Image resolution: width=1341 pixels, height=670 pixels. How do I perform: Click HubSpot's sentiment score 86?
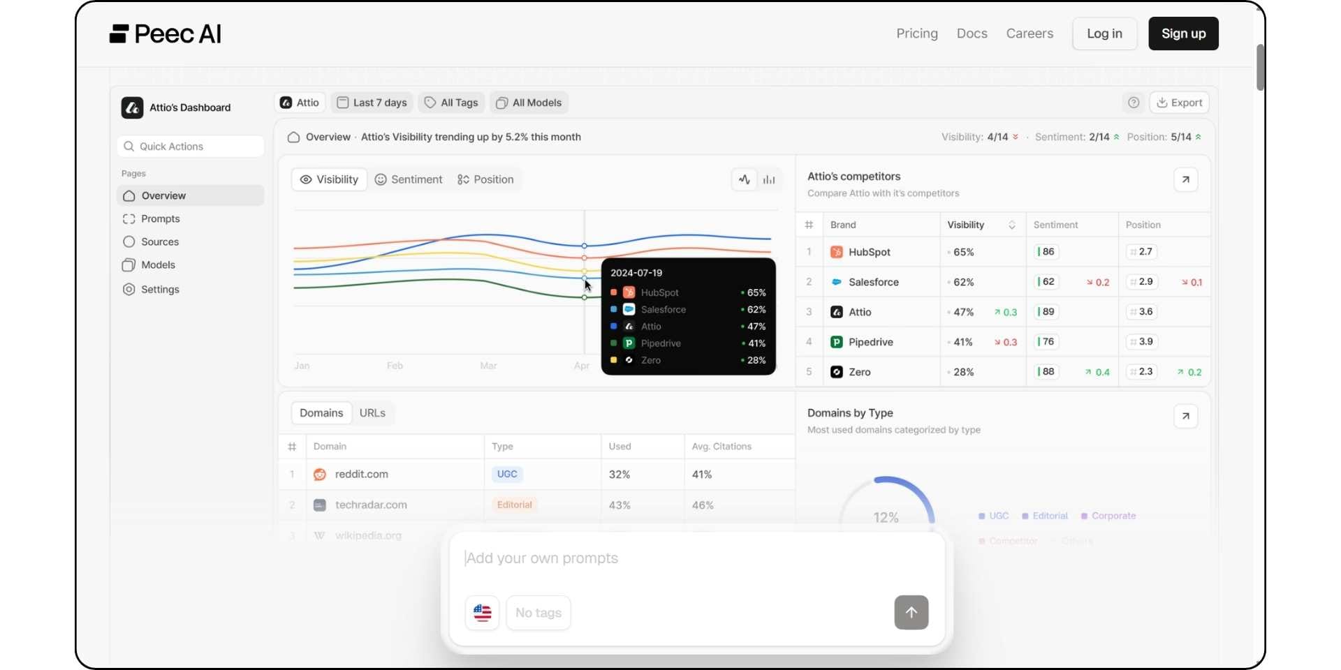[1046, 252]
